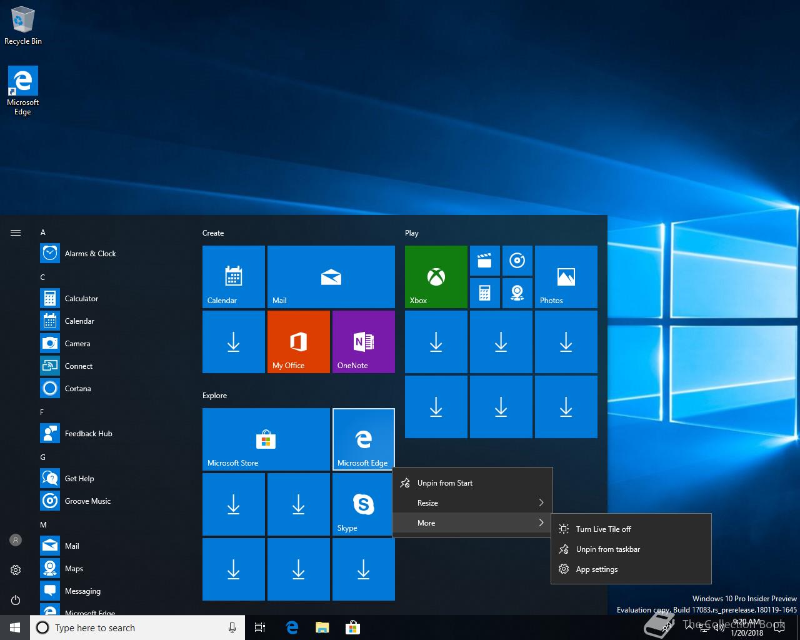Click the letter C group header
This screenshot has height=640, width=800.
click(x=43, y=277)
